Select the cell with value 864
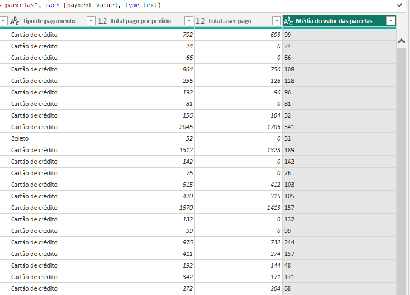This screenshot has width=410, height=295. coord(145,69)
